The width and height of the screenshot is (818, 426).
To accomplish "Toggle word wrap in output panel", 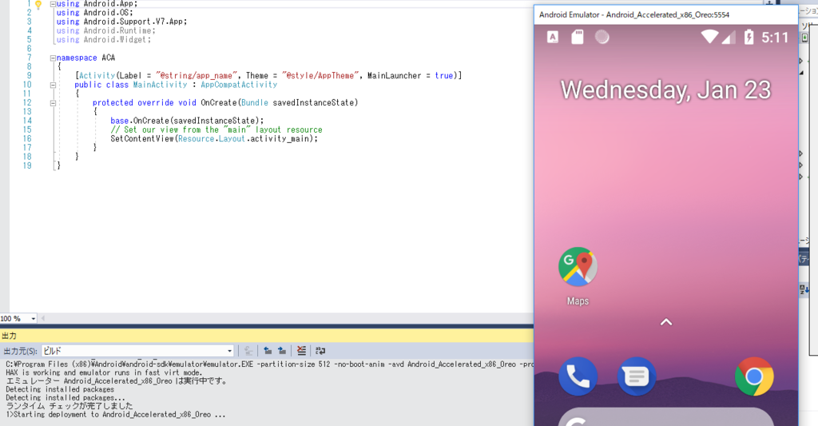I will 320,350.
